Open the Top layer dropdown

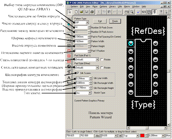coord(137,136)
